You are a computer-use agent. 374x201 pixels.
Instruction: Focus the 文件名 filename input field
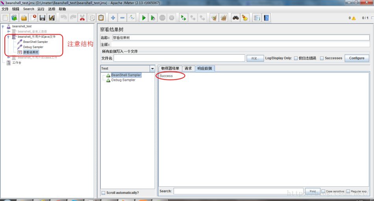point(179,58)
